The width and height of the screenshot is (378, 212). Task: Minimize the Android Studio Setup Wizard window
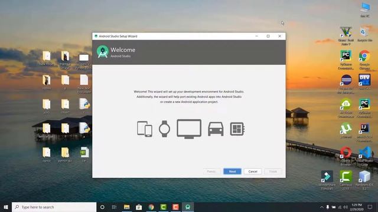pos(256,36)
